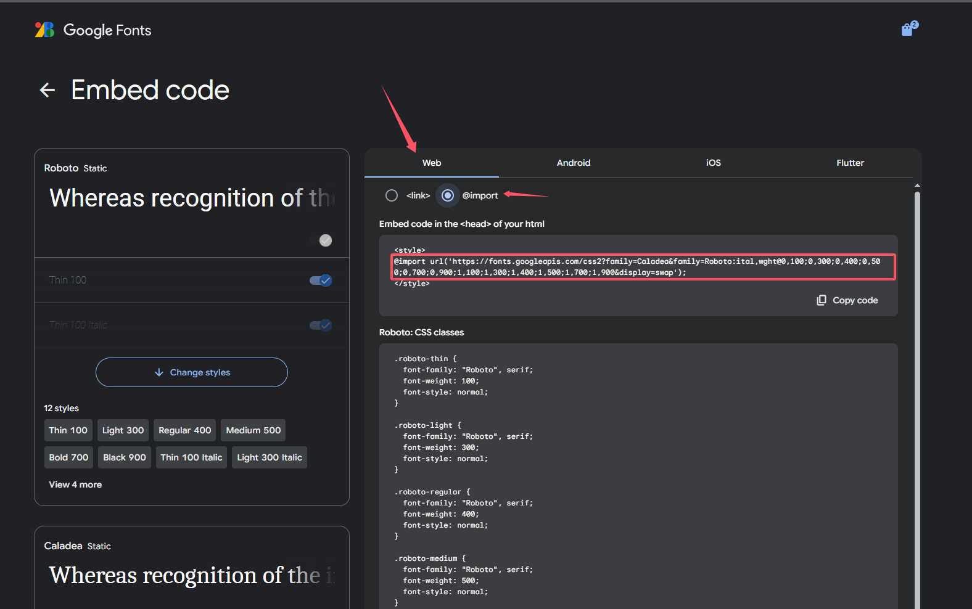The width and height of the screenshot is (972, 609).
Task: Click the 'Embed code' page title
Action: [150, 90]
